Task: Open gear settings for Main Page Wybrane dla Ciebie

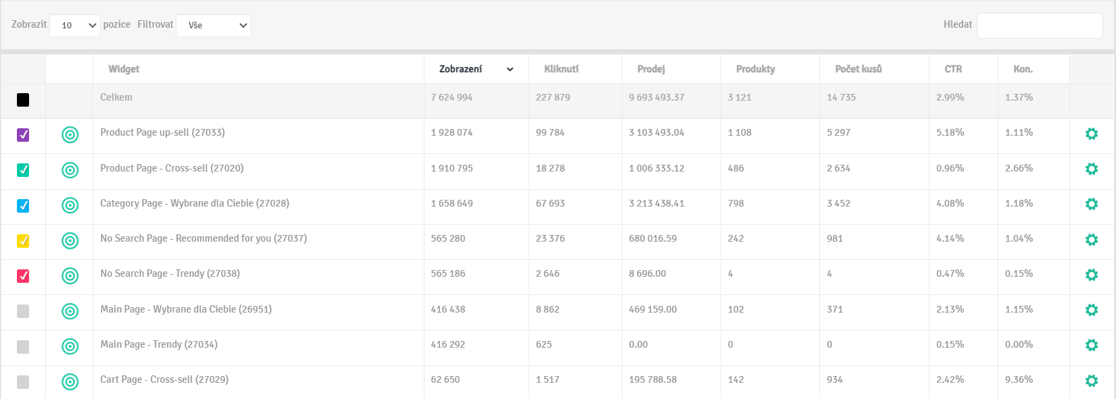Action: click(1091, 310)
